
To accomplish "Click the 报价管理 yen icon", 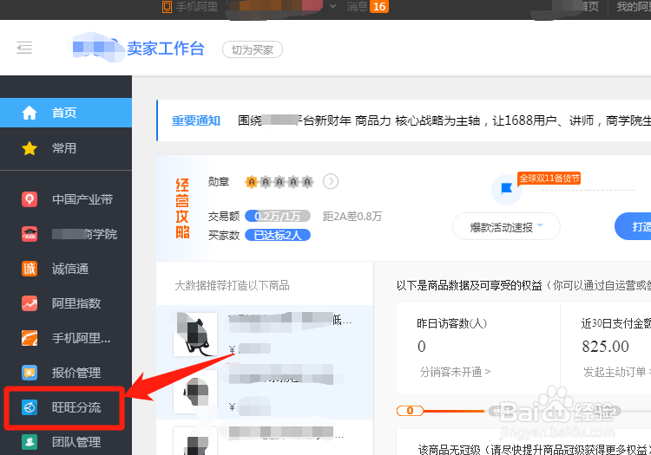I will click(29, 373).
